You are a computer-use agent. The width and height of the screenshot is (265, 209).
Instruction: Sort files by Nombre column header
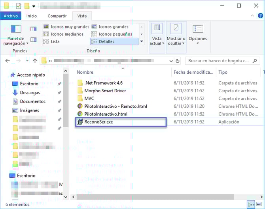coord(85,72)
